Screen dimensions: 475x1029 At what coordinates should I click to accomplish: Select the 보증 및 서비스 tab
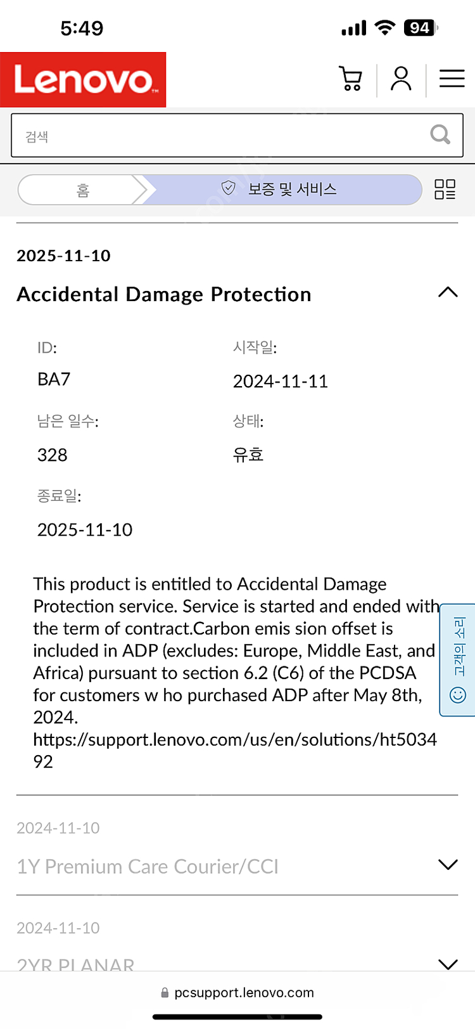292,189
